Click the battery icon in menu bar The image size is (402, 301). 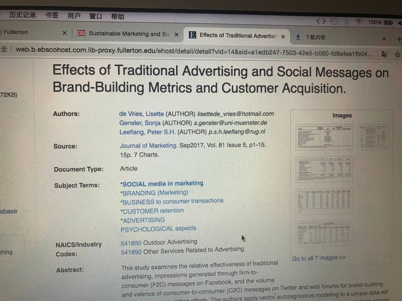coord(388,23)
